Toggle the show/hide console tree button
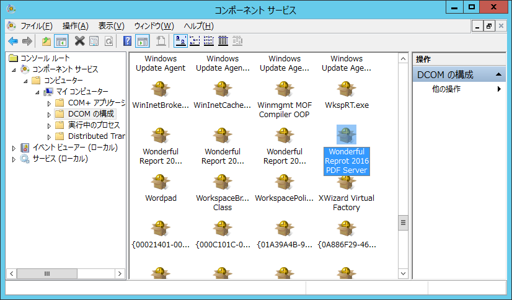 click(61, 41)
